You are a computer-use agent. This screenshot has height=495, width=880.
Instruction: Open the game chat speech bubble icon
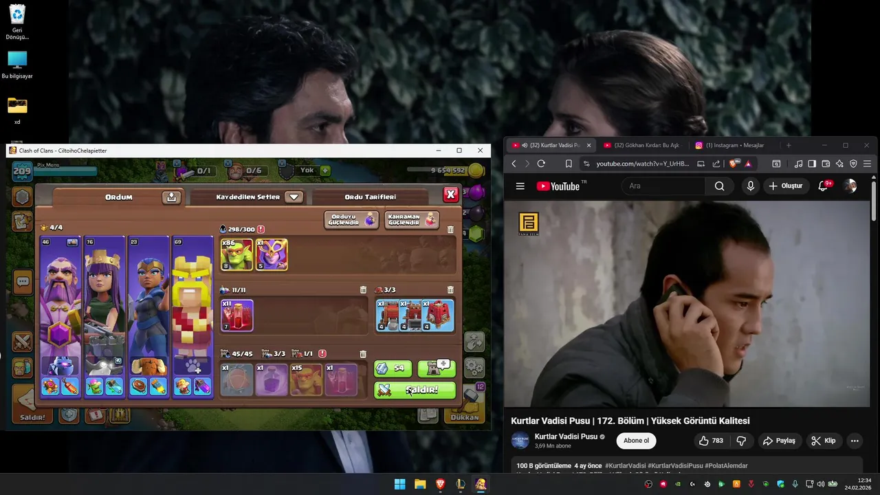click(x=23, y=282)
